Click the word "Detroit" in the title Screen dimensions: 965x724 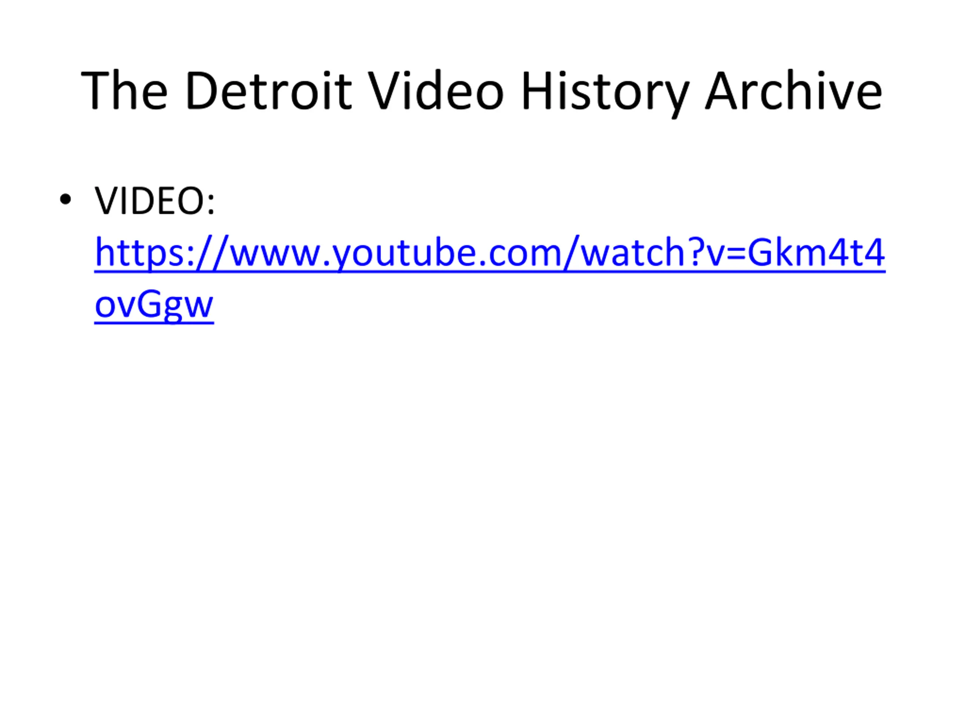tap(268, 92)
